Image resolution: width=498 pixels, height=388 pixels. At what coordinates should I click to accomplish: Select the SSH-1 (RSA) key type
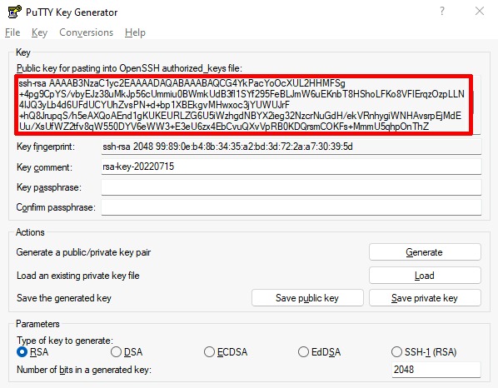(424, 352)
